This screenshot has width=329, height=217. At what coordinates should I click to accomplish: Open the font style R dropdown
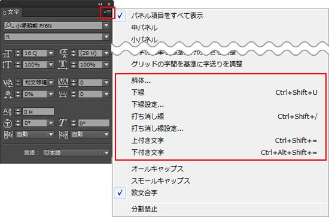tap(106, 37)
